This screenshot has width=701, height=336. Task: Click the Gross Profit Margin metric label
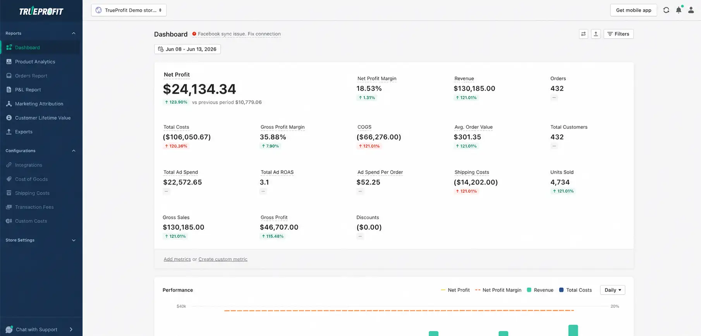(x=282, y=127)
